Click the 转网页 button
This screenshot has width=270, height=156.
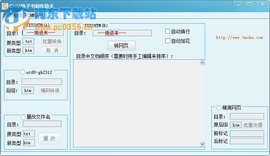coord(121,46)
